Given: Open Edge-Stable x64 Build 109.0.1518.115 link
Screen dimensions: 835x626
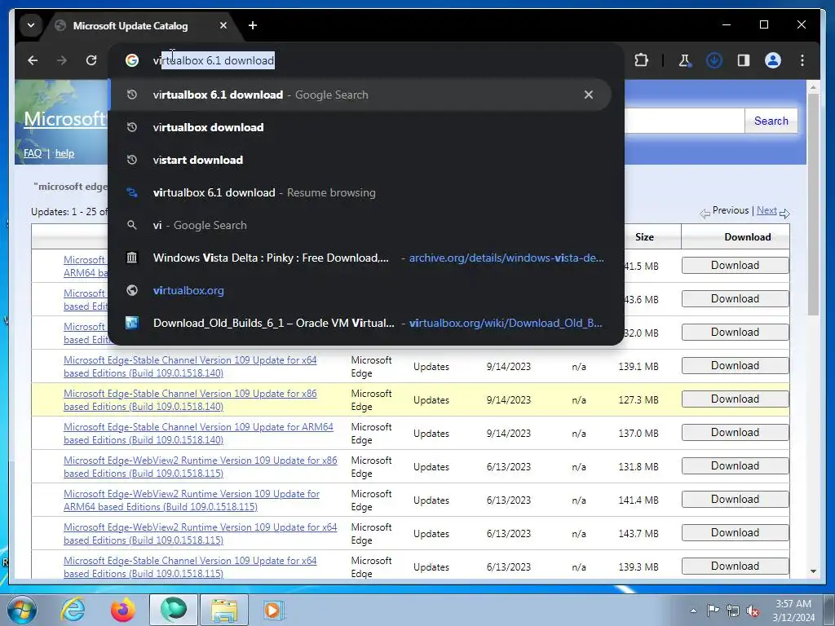Looking at the screenshot, I should [190, 567].
